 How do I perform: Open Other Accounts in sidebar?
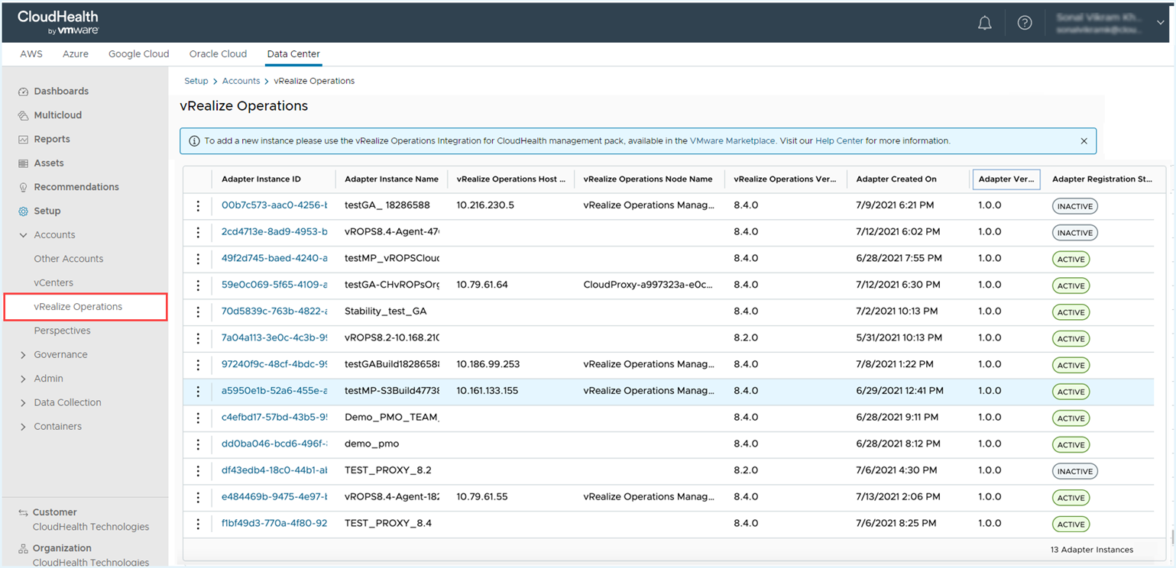click(69, 259)
